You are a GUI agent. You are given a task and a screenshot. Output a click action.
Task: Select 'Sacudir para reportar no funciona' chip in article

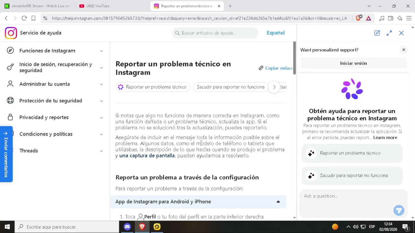230,87
